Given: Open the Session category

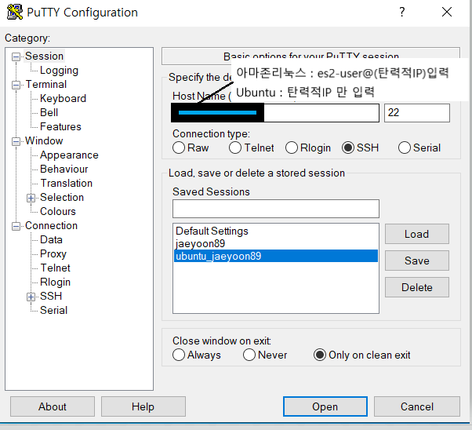Looking at the screenshot, I should pyautogui.click(x=44, y=56).
